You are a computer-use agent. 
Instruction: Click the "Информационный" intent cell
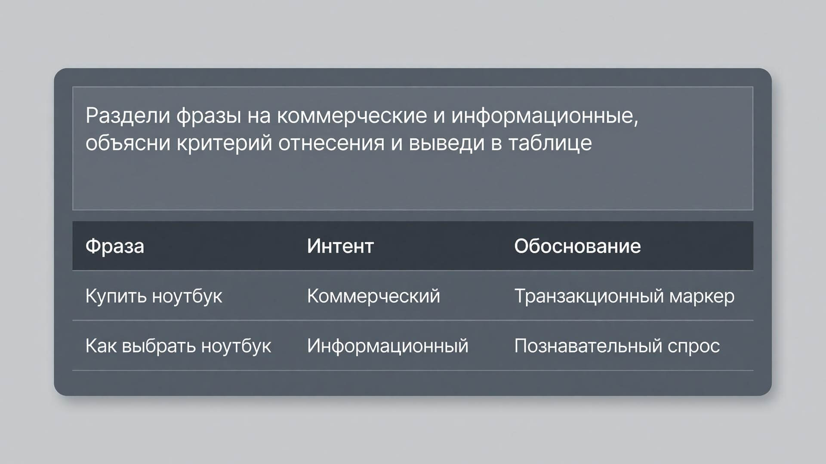[x=388, y=346]
